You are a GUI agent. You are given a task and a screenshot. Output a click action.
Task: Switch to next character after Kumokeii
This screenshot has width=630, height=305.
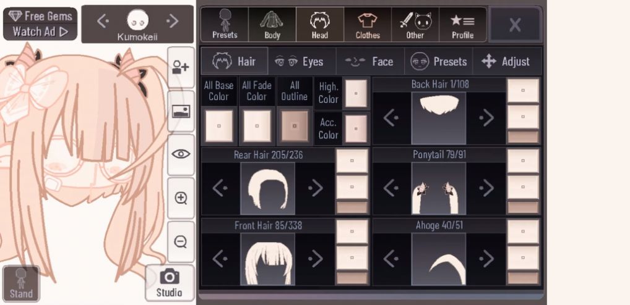[173, 21]
